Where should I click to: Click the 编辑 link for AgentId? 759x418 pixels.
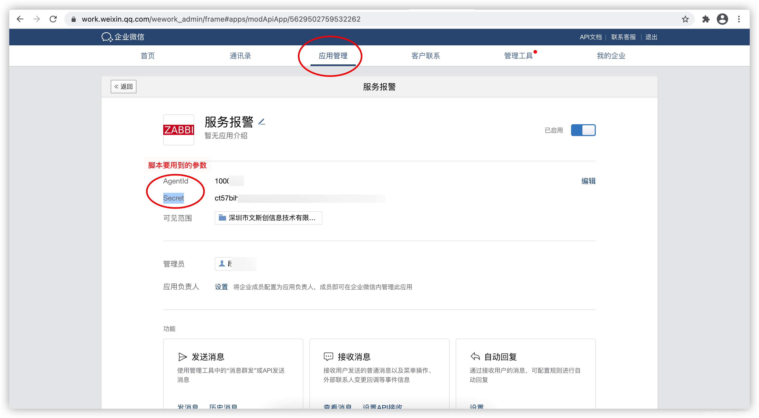(x=588, y=181)
